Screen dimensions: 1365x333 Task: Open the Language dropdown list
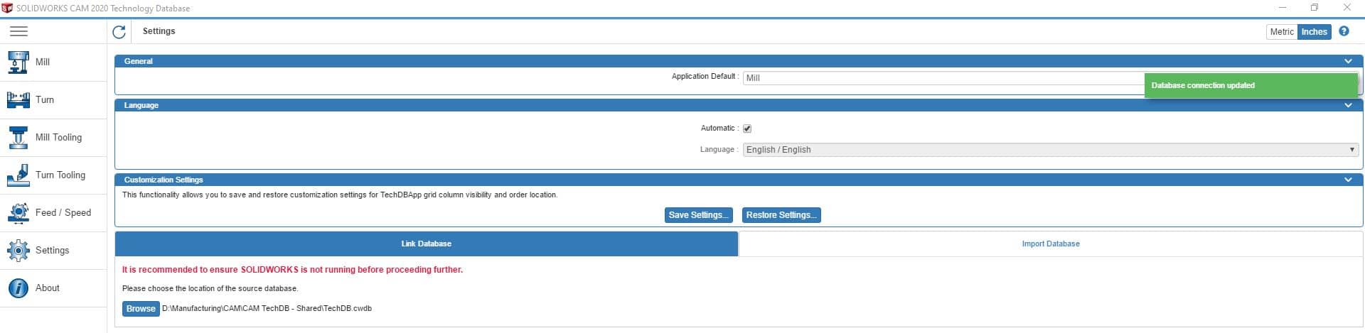1050,150
